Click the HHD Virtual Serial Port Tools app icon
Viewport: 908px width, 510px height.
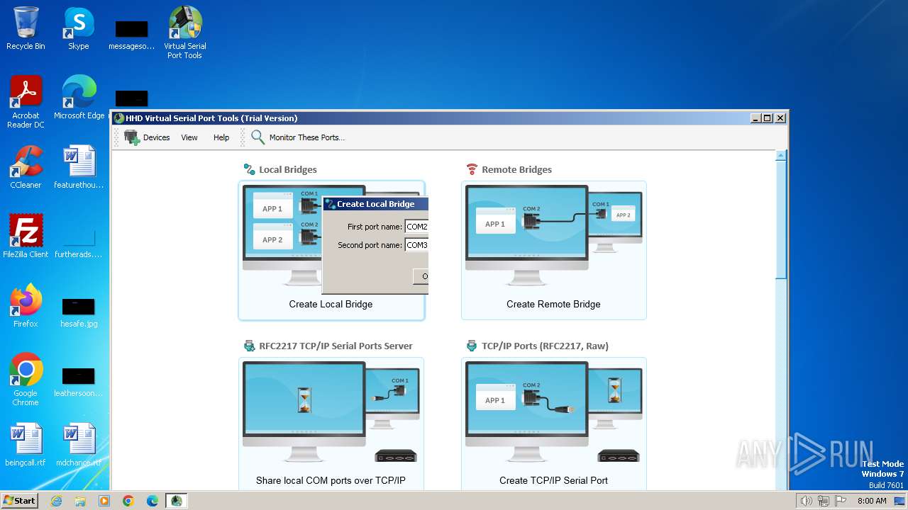(x=119, y=118)
